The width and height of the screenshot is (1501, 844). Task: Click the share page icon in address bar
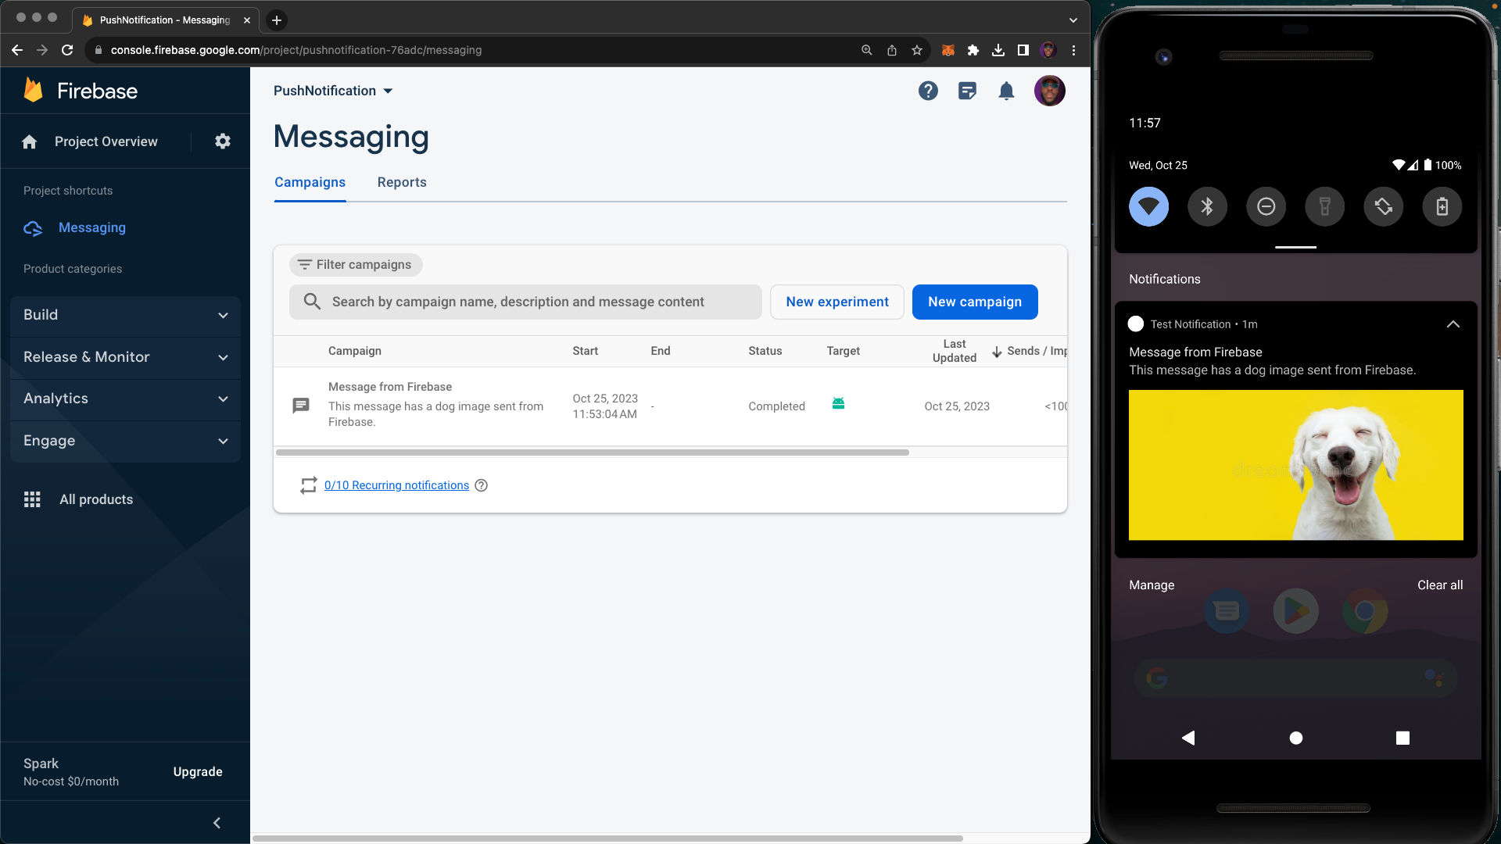(892, 50)
